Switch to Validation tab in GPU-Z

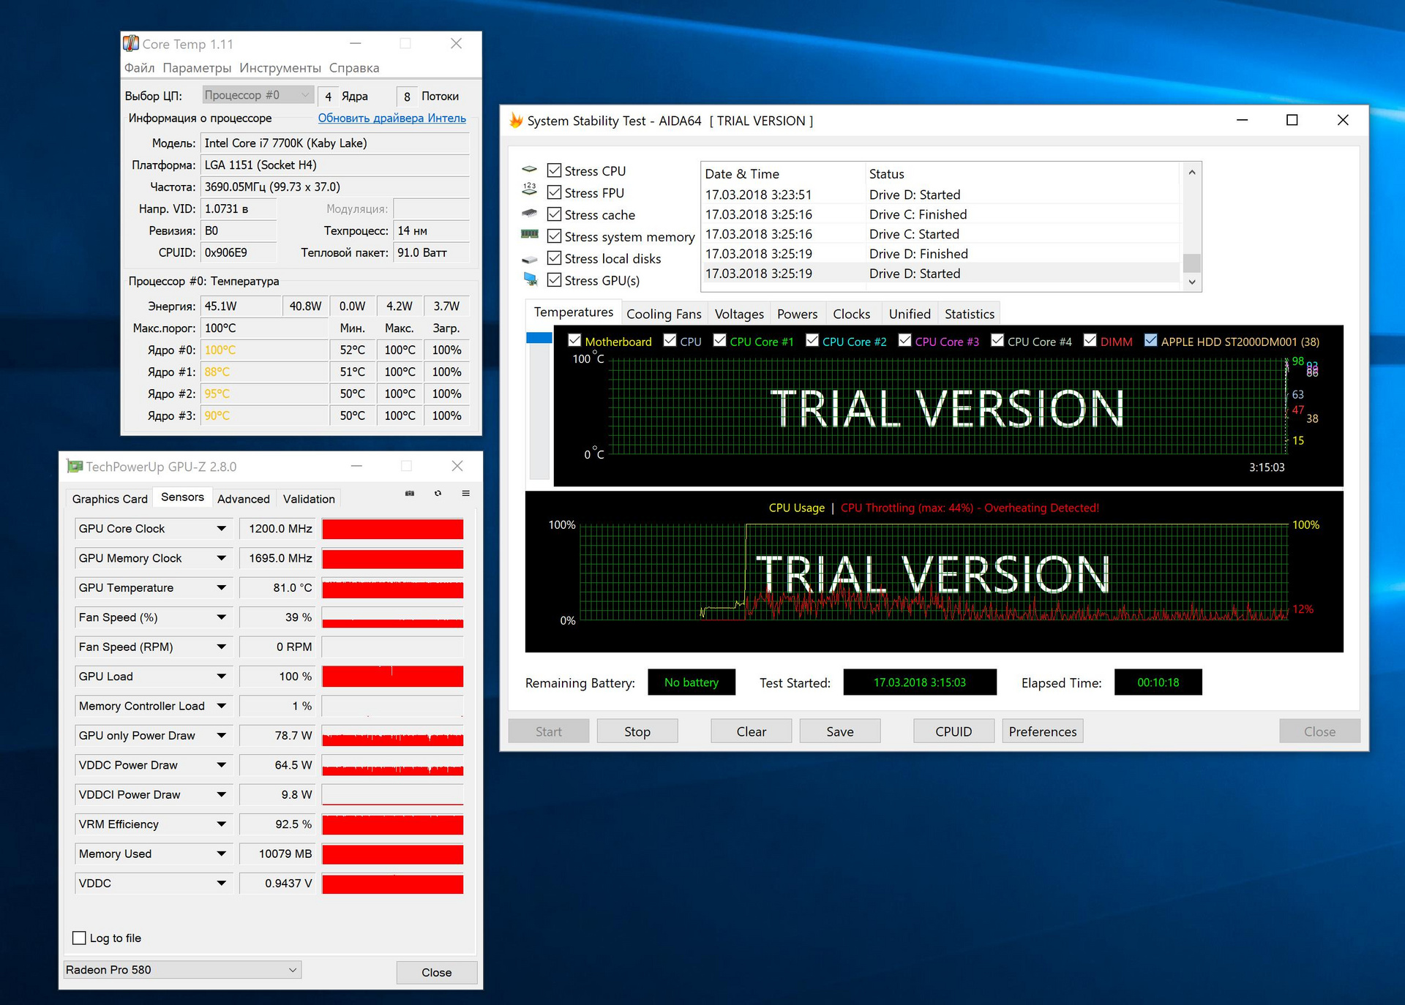pyautogui.click(x=309, y=499)
